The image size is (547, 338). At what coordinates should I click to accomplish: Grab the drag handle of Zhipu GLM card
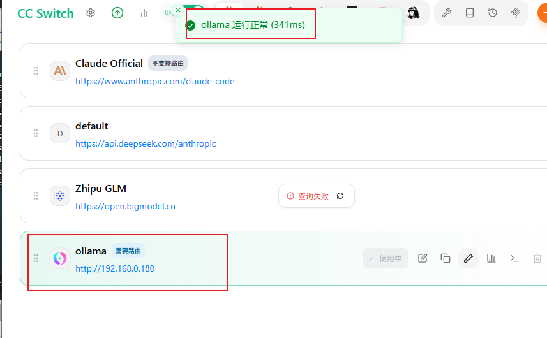click(36, 196)
